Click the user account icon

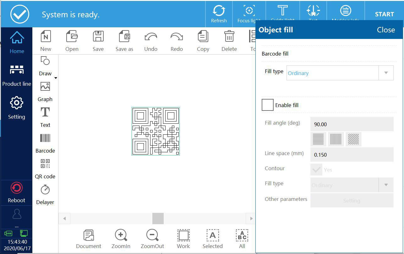point(17,214)
